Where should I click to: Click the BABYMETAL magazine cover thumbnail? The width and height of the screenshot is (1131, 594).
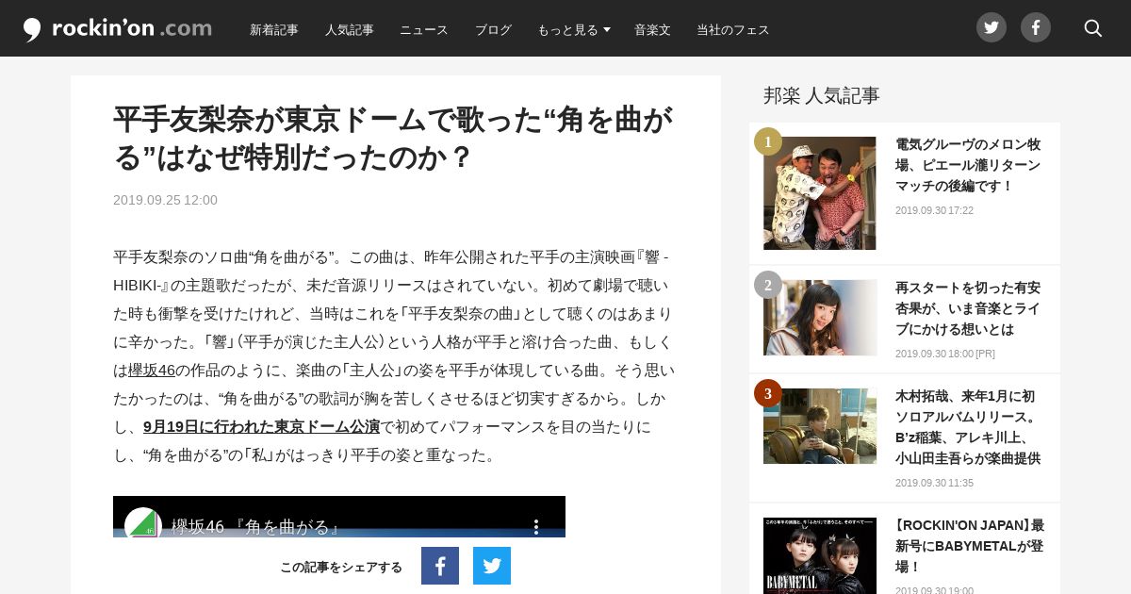(x=820, y=555)
